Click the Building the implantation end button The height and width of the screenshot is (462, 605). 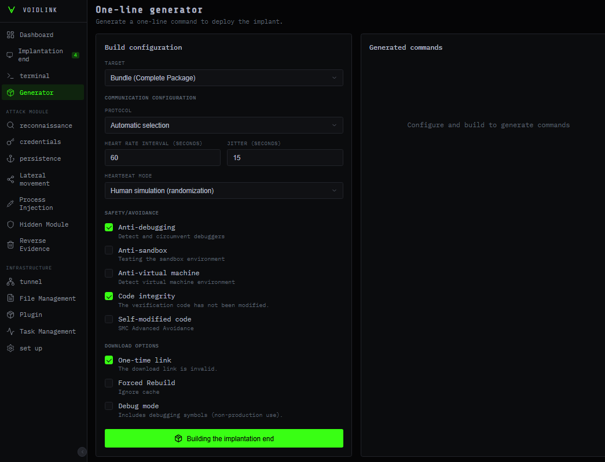[223, 438]
